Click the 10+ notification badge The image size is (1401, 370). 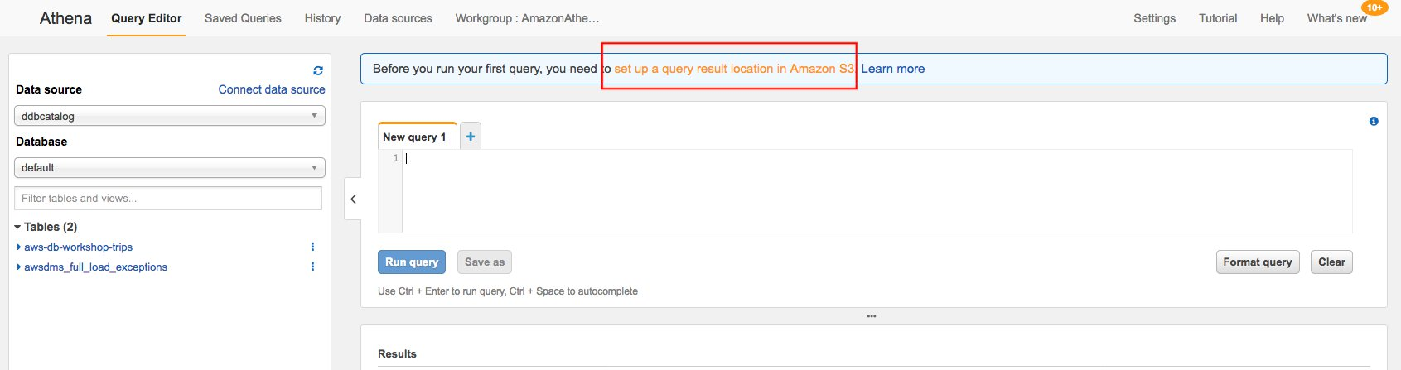pos(1374,7)
